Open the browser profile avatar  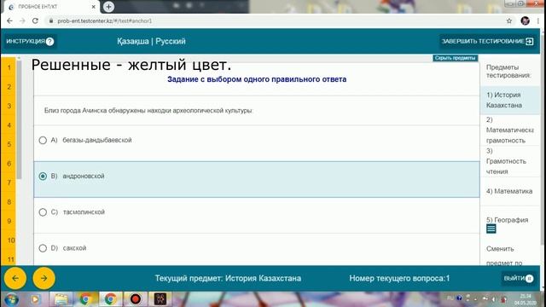pos(526,20)
